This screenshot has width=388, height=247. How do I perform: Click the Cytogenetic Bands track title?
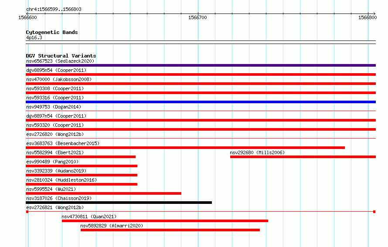(x=52, y=32)
